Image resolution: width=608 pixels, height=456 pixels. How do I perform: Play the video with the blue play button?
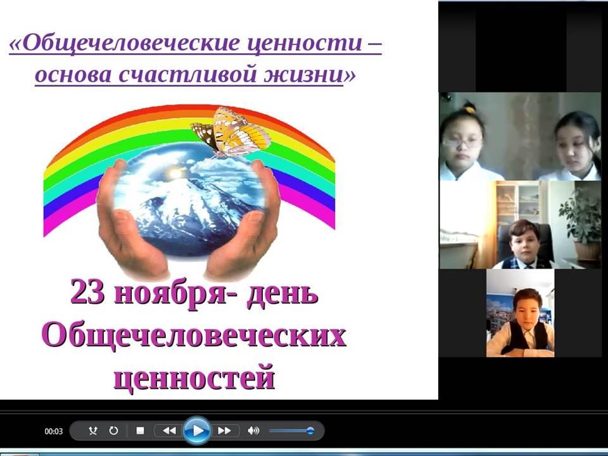[x=197, y=431]
